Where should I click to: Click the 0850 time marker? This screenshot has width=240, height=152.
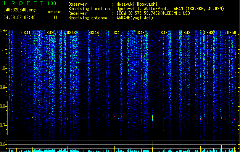pos(232,33)
